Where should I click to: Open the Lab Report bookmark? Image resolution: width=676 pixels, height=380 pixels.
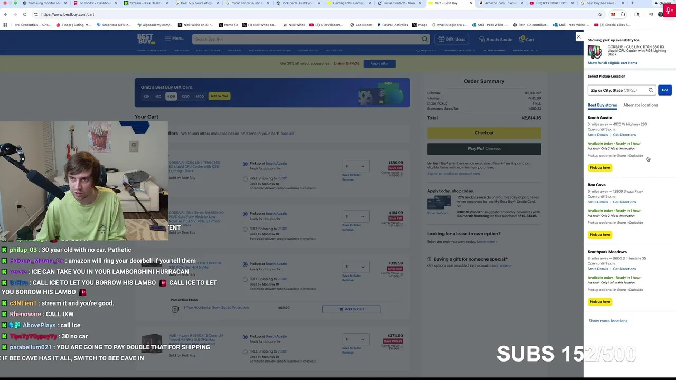360,25
